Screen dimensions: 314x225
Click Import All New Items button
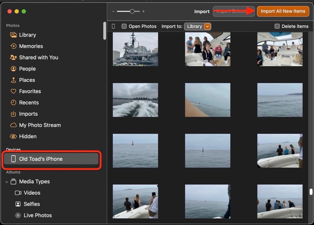pos(283,11)
